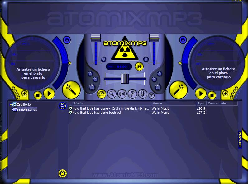Image resolution: width=248 pixels, height=184 pixels.
Task: Sort by the Autor column header
Action: pos(174,103)
